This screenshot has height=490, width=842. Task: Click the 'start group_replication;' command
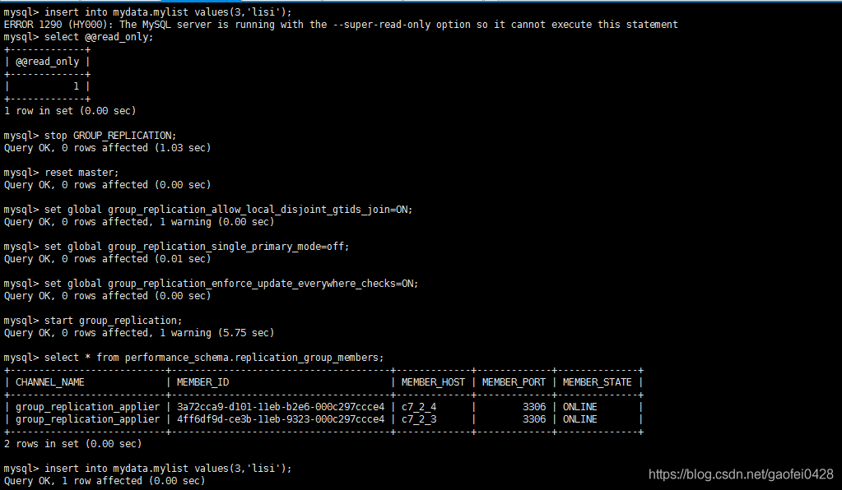113,321
